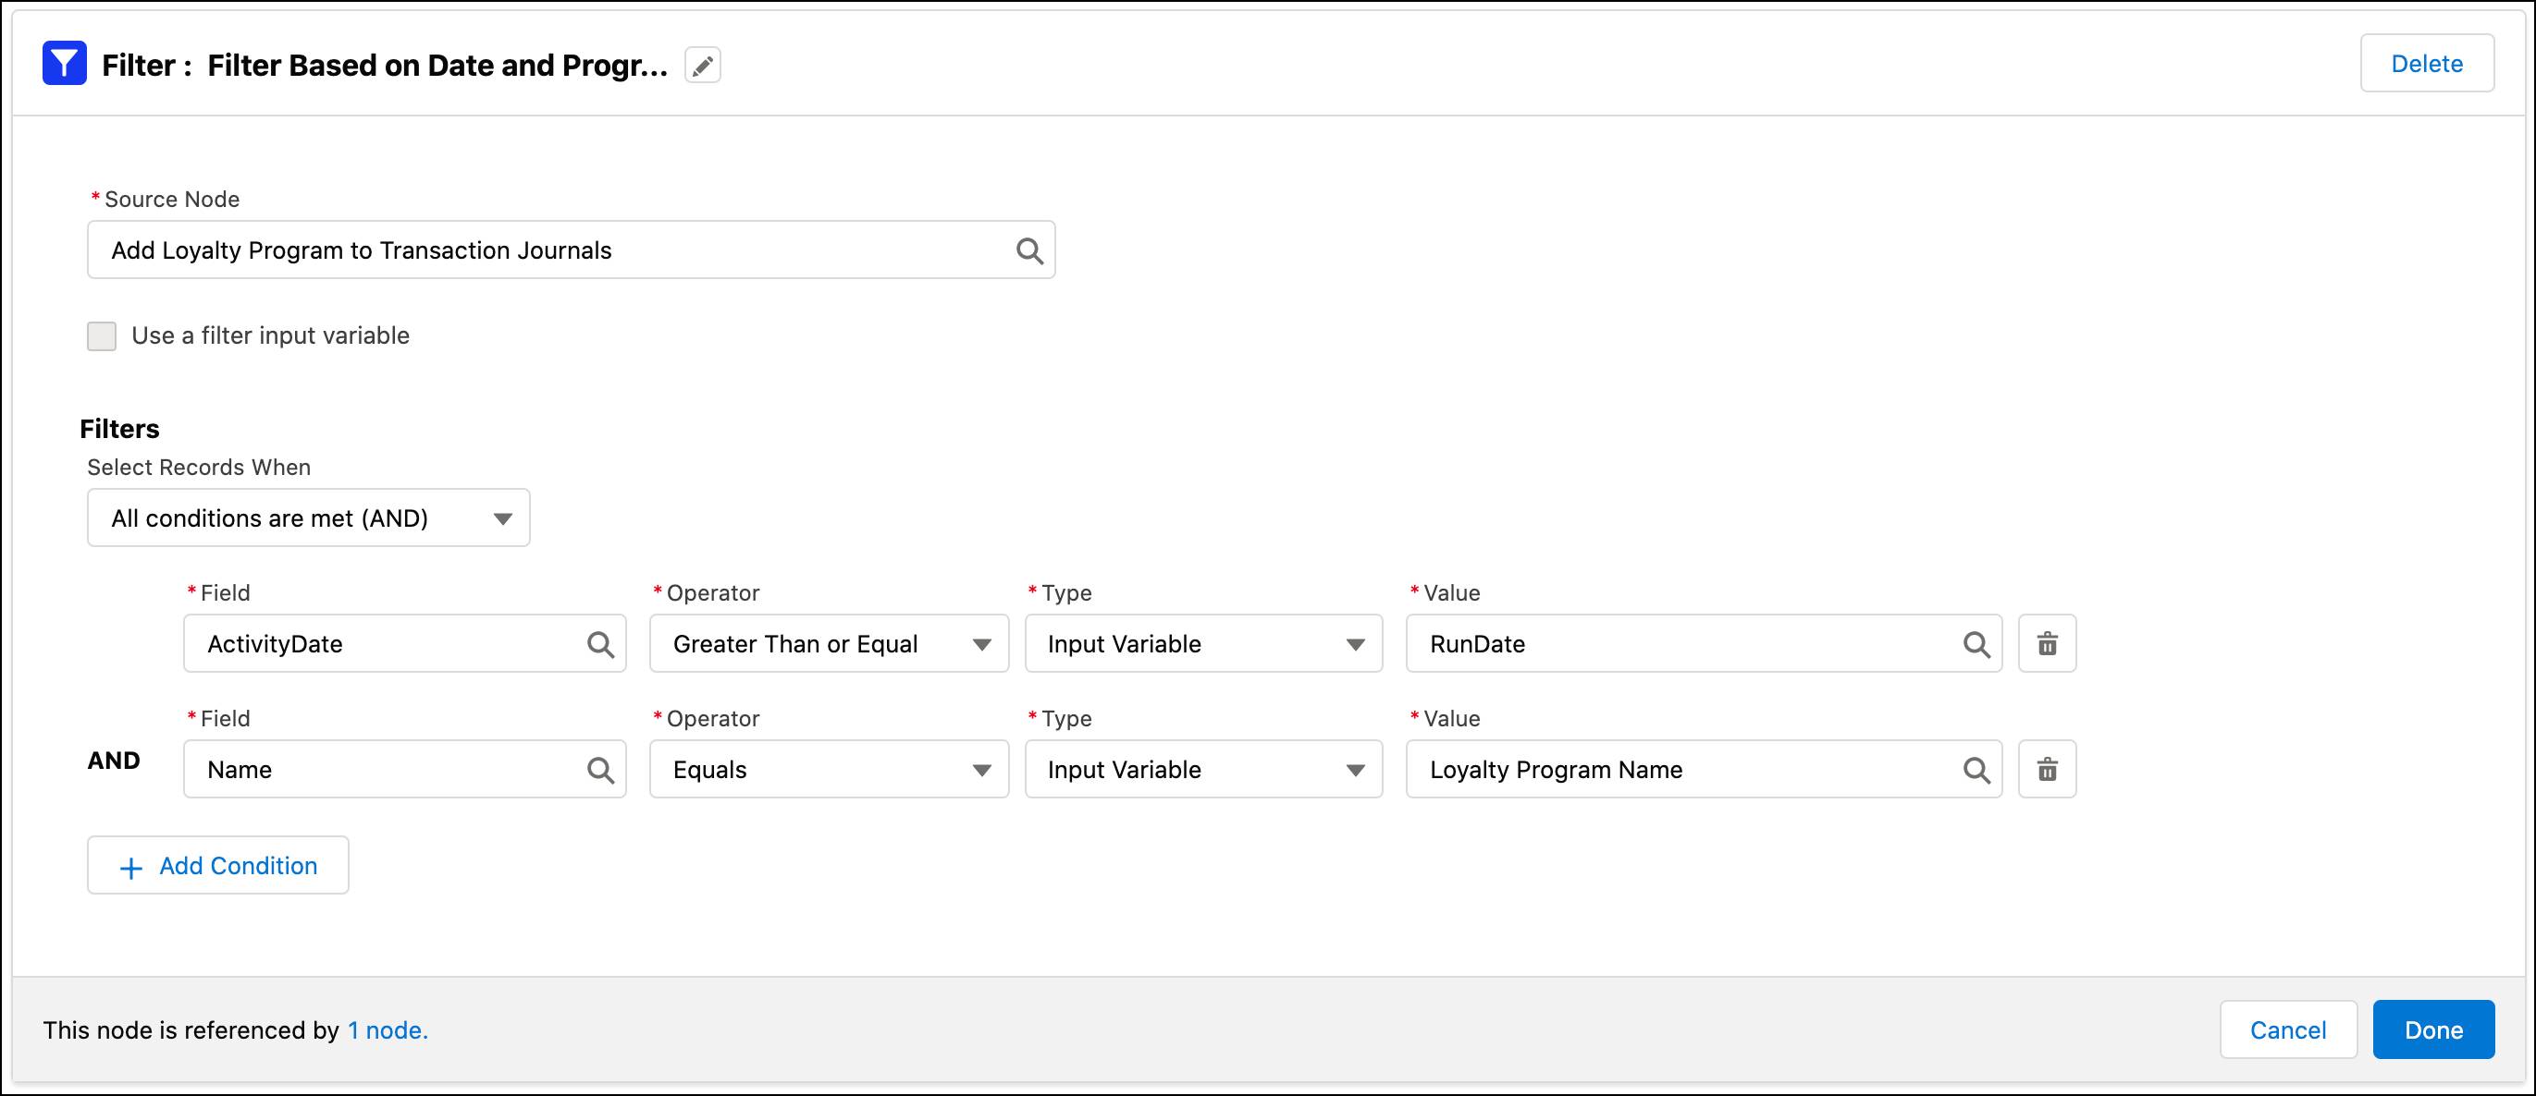Click the search icon in the ActivityDate field

599,643
